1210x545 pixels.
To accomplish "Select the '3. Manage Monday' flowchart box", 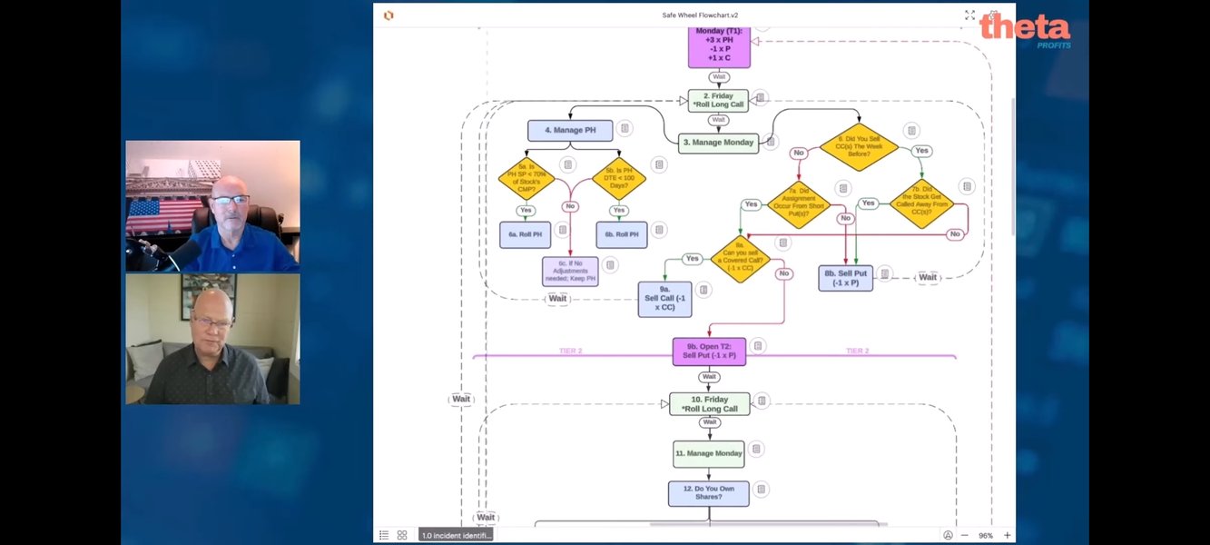I will click(x=718, y=143).
